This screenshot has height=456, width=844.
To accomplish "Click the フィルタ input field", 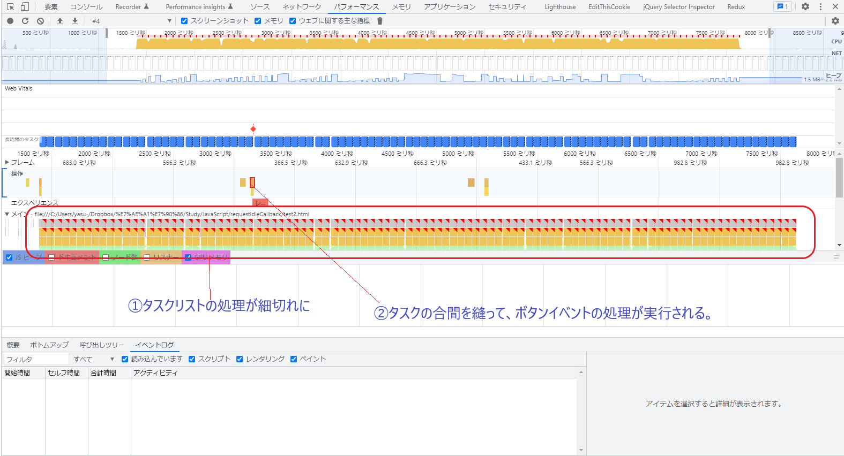I will pos(36,359).
